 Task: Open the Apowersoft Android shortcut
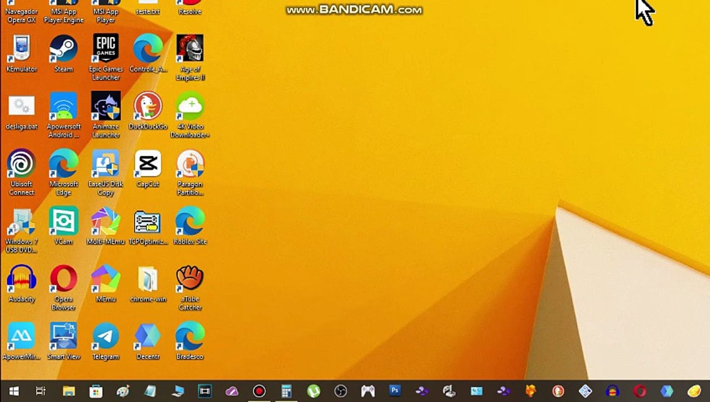click(64, 116)
